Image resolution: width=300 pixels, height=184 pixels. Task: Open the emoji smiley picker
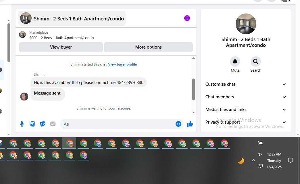(178, 124)
